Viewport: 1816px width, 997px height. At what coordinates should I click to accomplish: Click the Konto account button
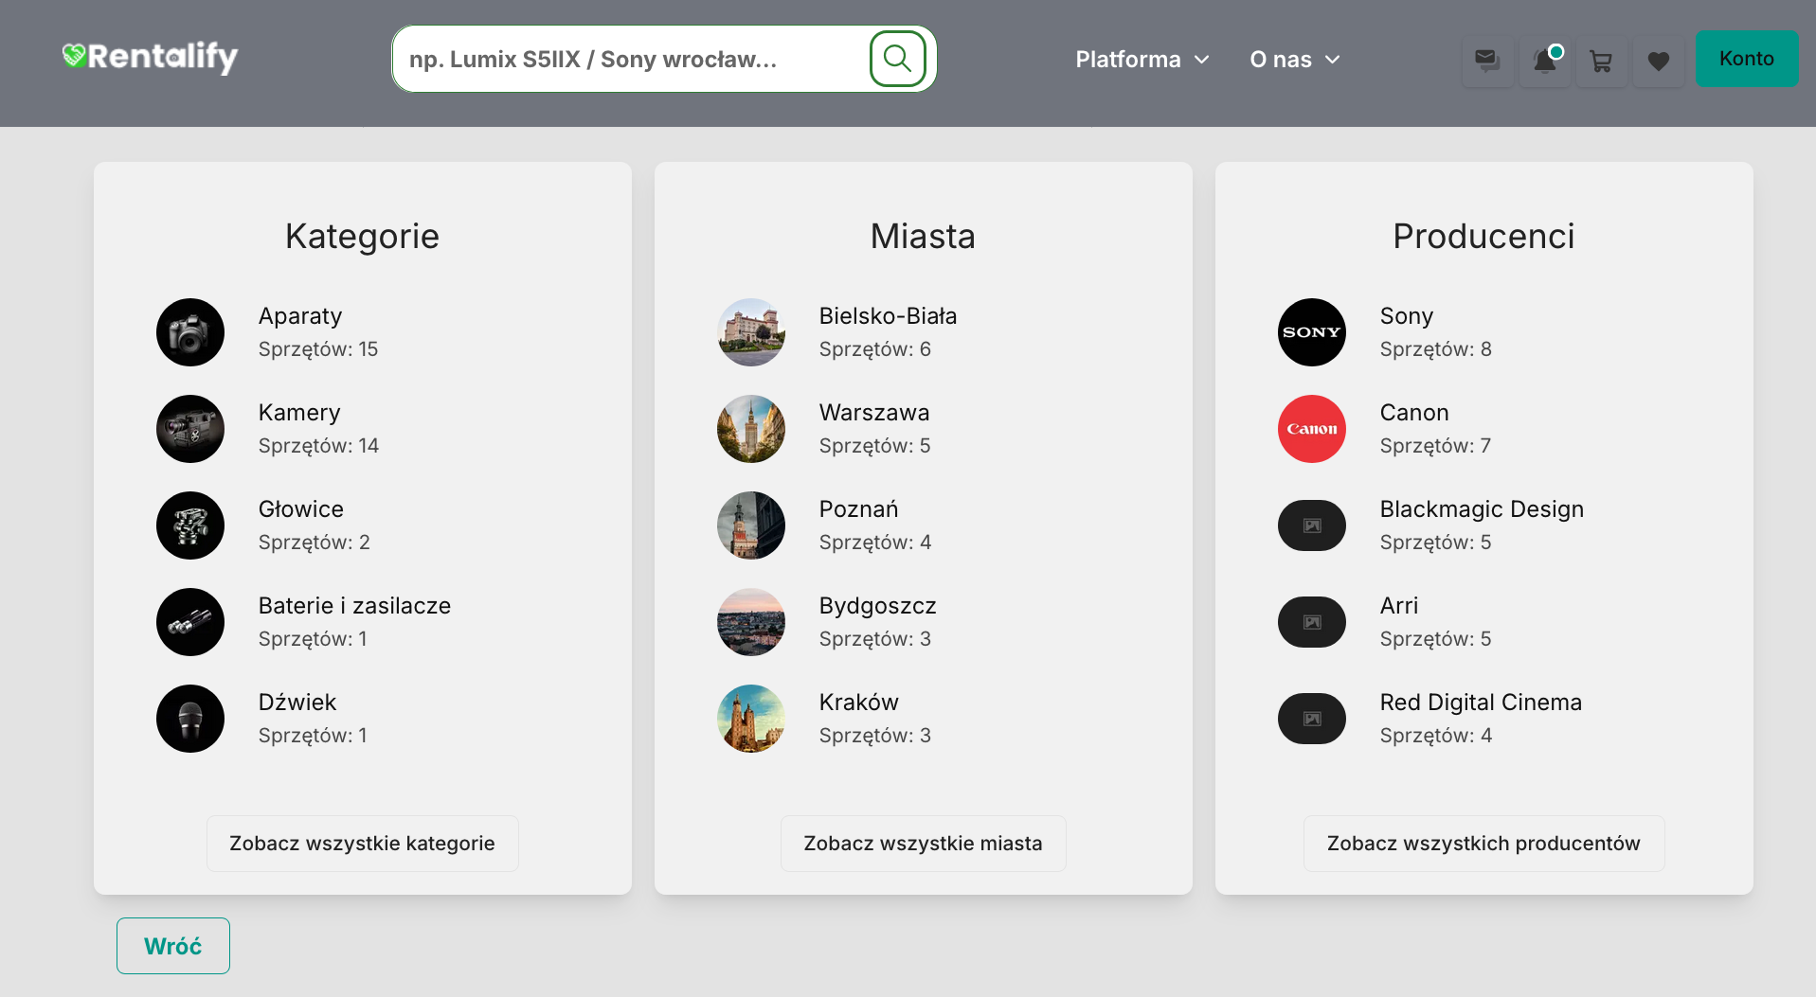coord(1746,59)
